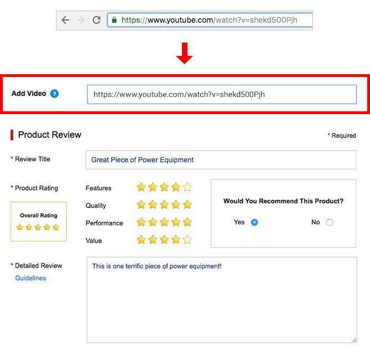Set Performance rating to five stars
Image resolution: width=370 pixels, height=355 pixels.
coord(187,222)
